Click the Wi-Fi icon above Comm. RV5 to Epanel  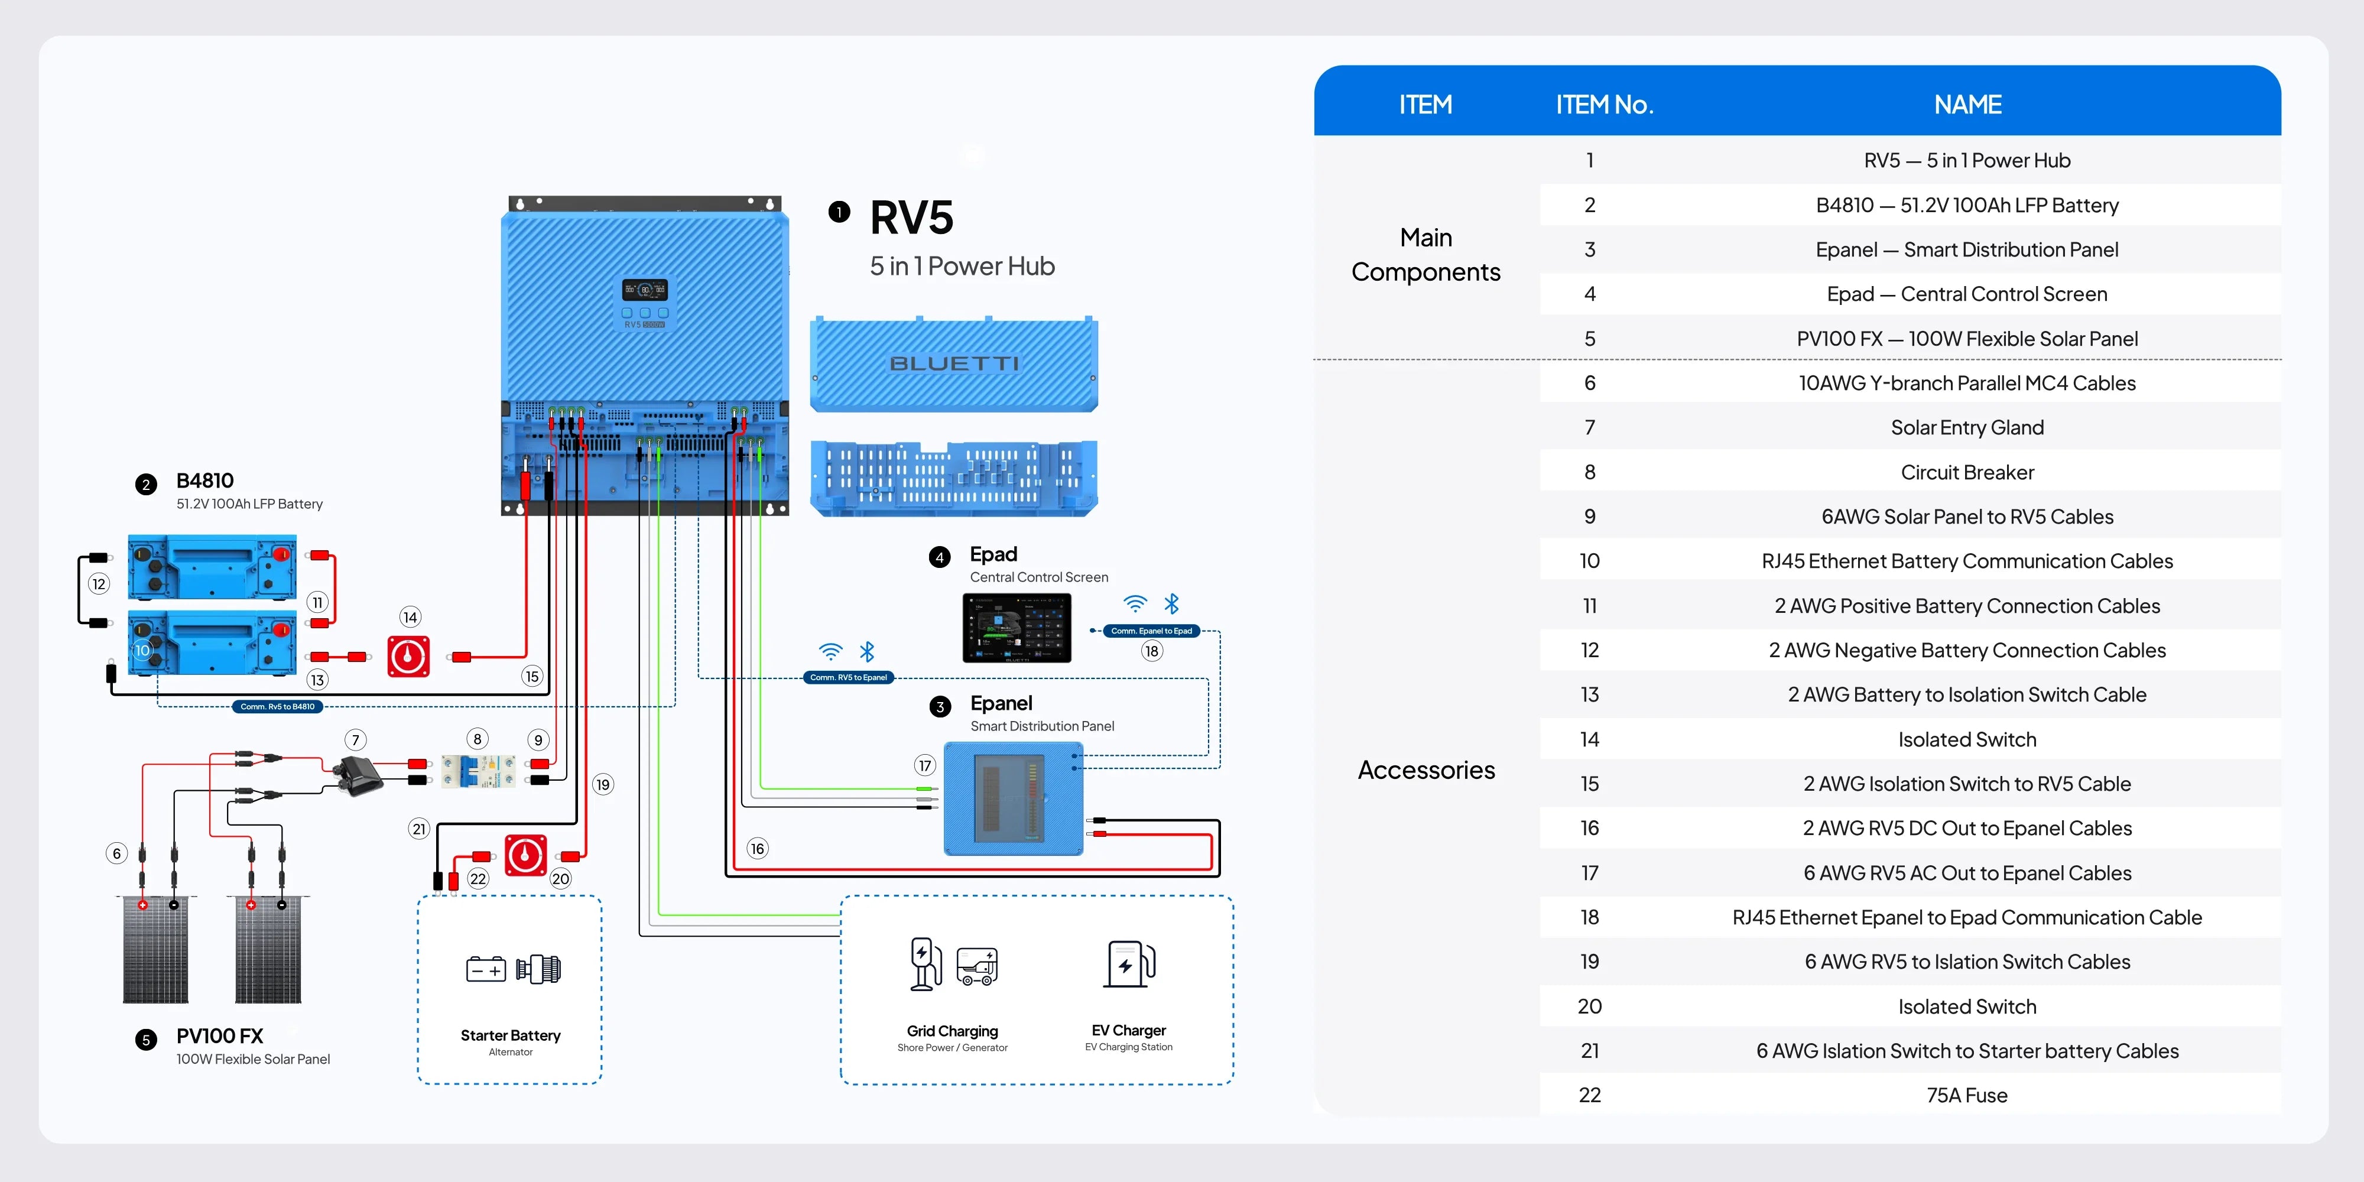pyautogui.click(x=830, y=651)
